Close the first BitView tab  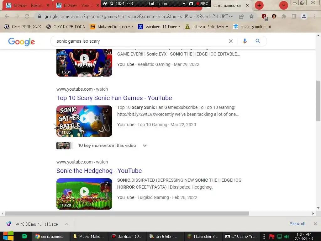pyautogui.click(x=48, y=5)
